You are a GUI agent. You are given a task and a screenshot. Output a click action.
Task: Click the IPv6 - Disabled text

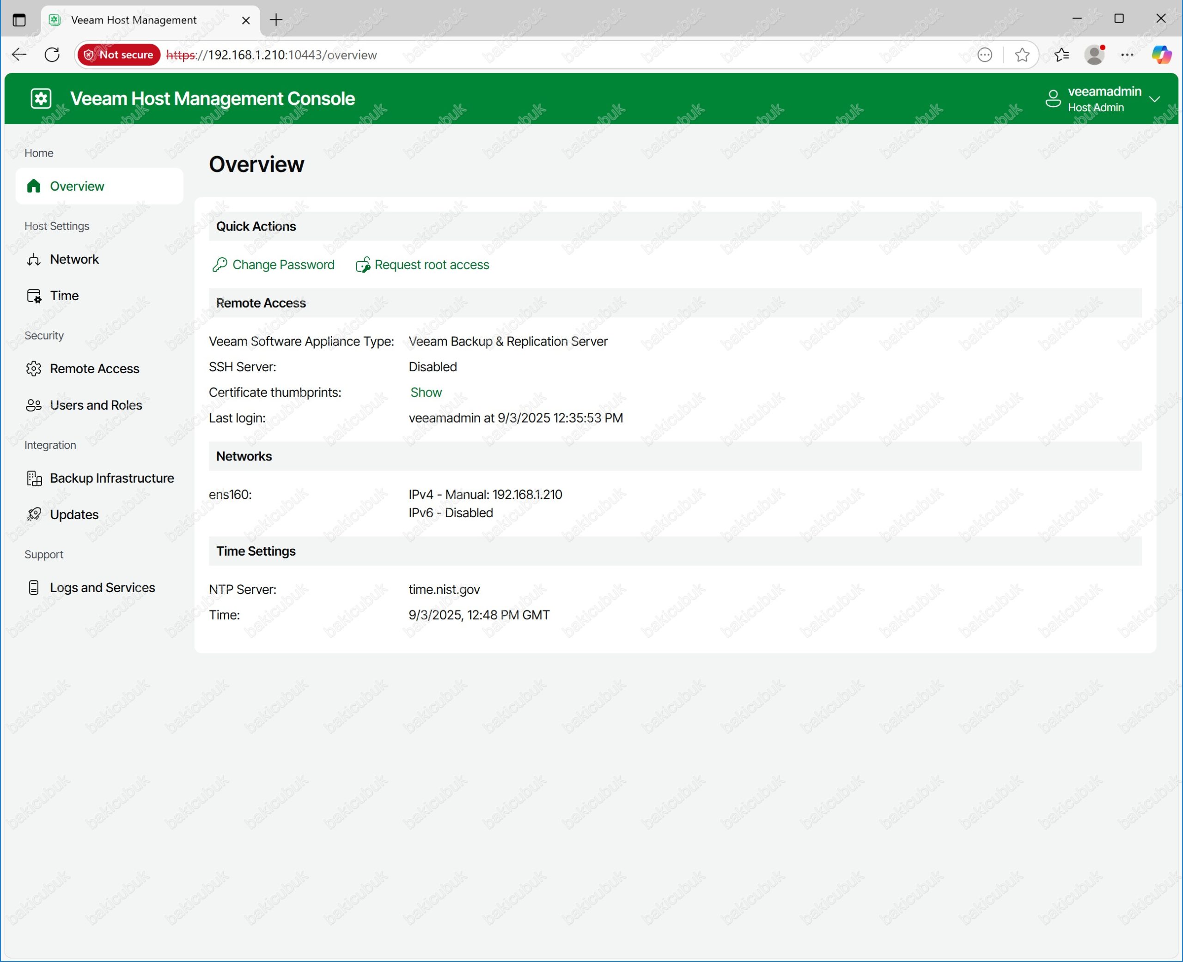pyautogui.click(x=451, y=513)
